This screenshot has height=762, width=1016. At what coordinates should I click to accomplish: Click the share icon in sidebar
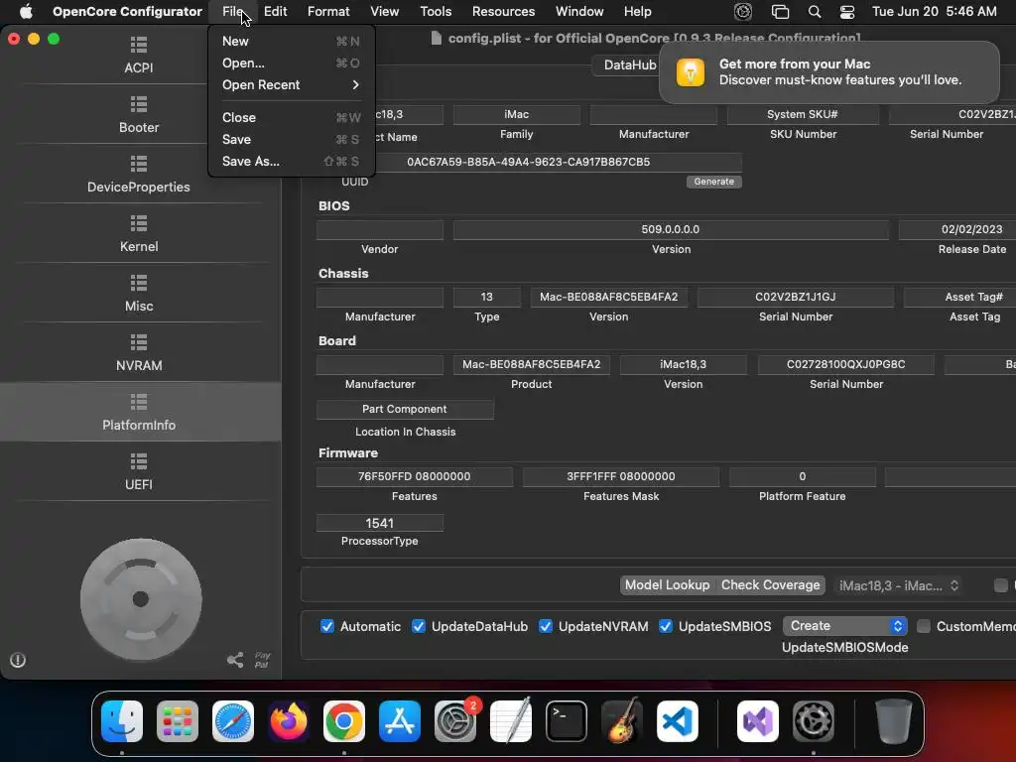tap(235, 660)
